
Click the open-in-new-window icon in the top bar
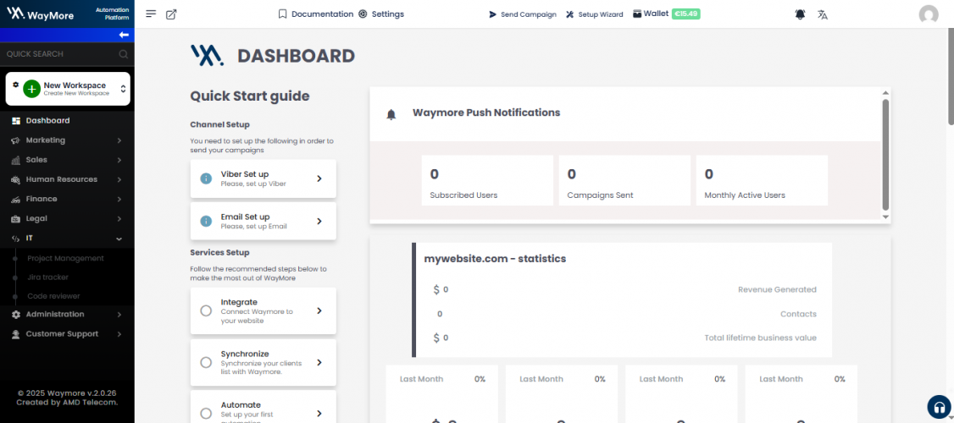(x=171, y=14)
